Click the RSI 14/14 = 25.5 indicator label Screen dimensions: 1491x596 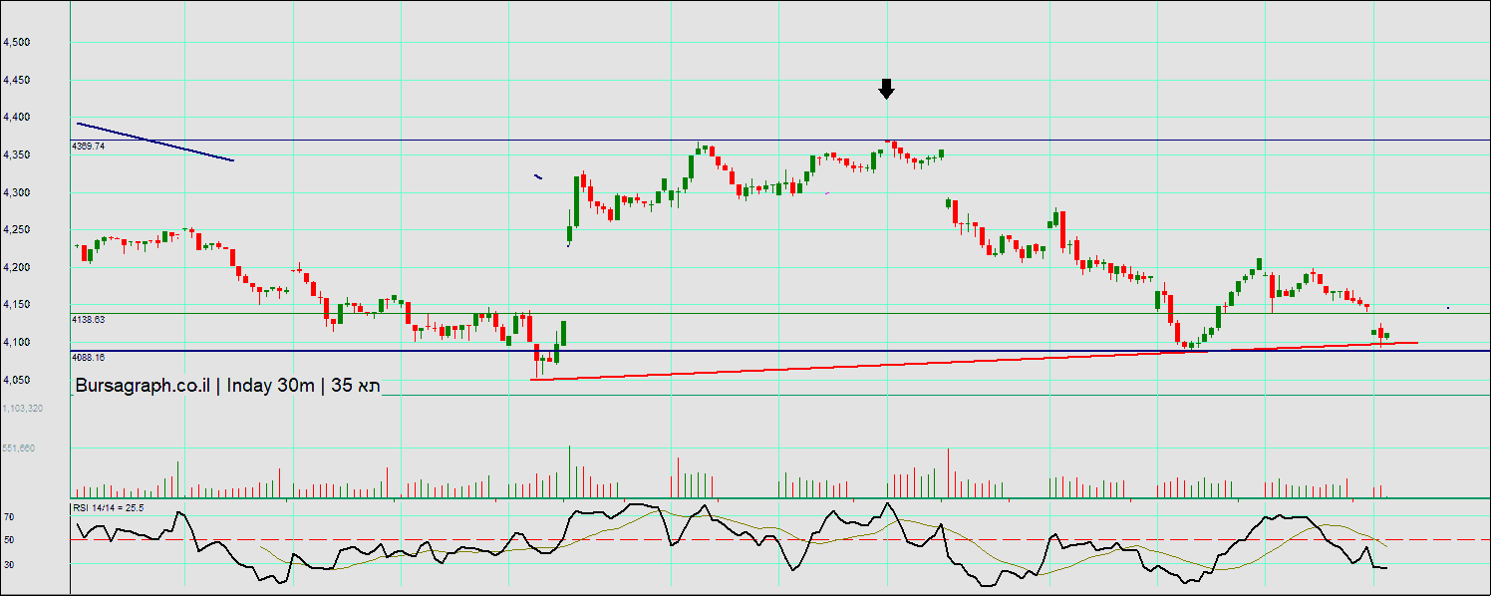click(x=109, y=507)
